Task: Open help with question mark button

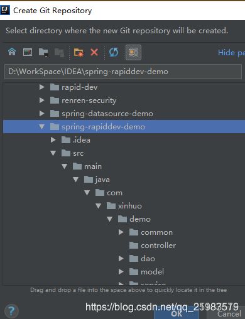Action: (x=11, y=311)
